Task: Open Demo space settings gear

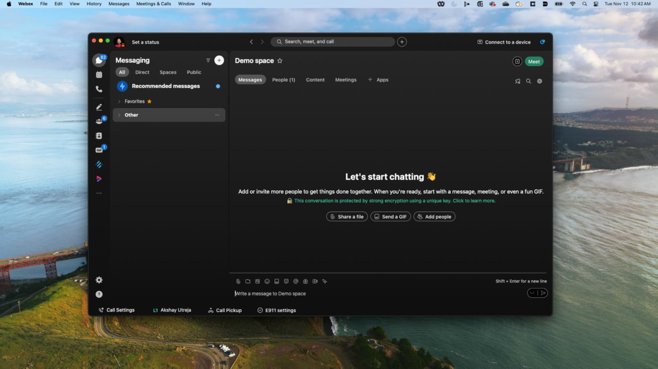Action: pyautogui.click(x=540, y=81)
